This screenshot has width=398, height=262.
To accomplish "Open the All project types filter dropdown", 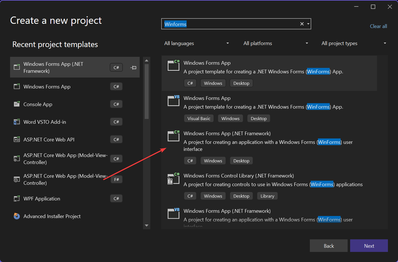I will [x=354, y=43].
